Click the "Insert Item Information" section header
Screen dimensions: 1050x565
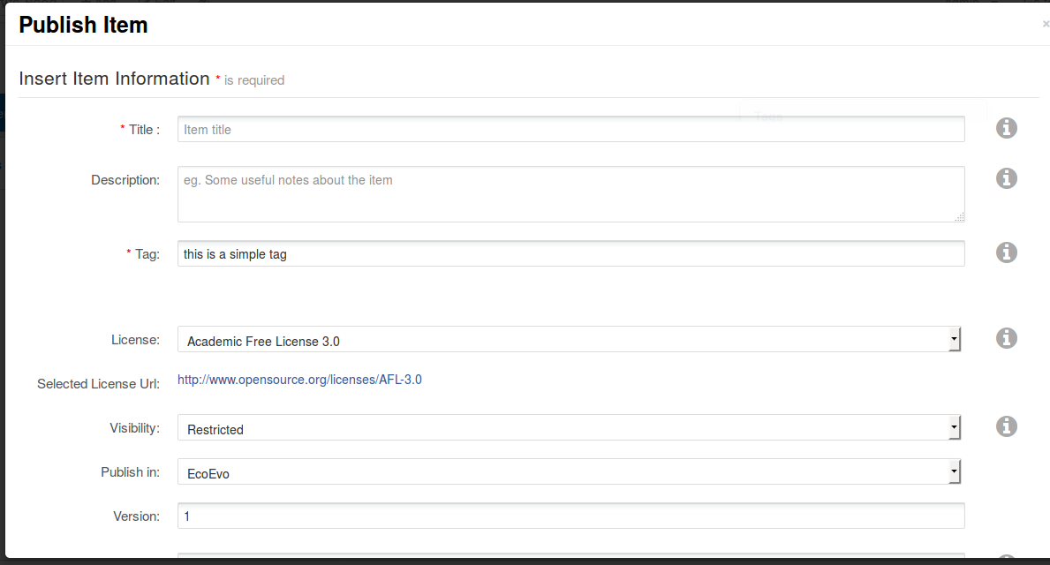pyautogui.click(x=114, y=79)
